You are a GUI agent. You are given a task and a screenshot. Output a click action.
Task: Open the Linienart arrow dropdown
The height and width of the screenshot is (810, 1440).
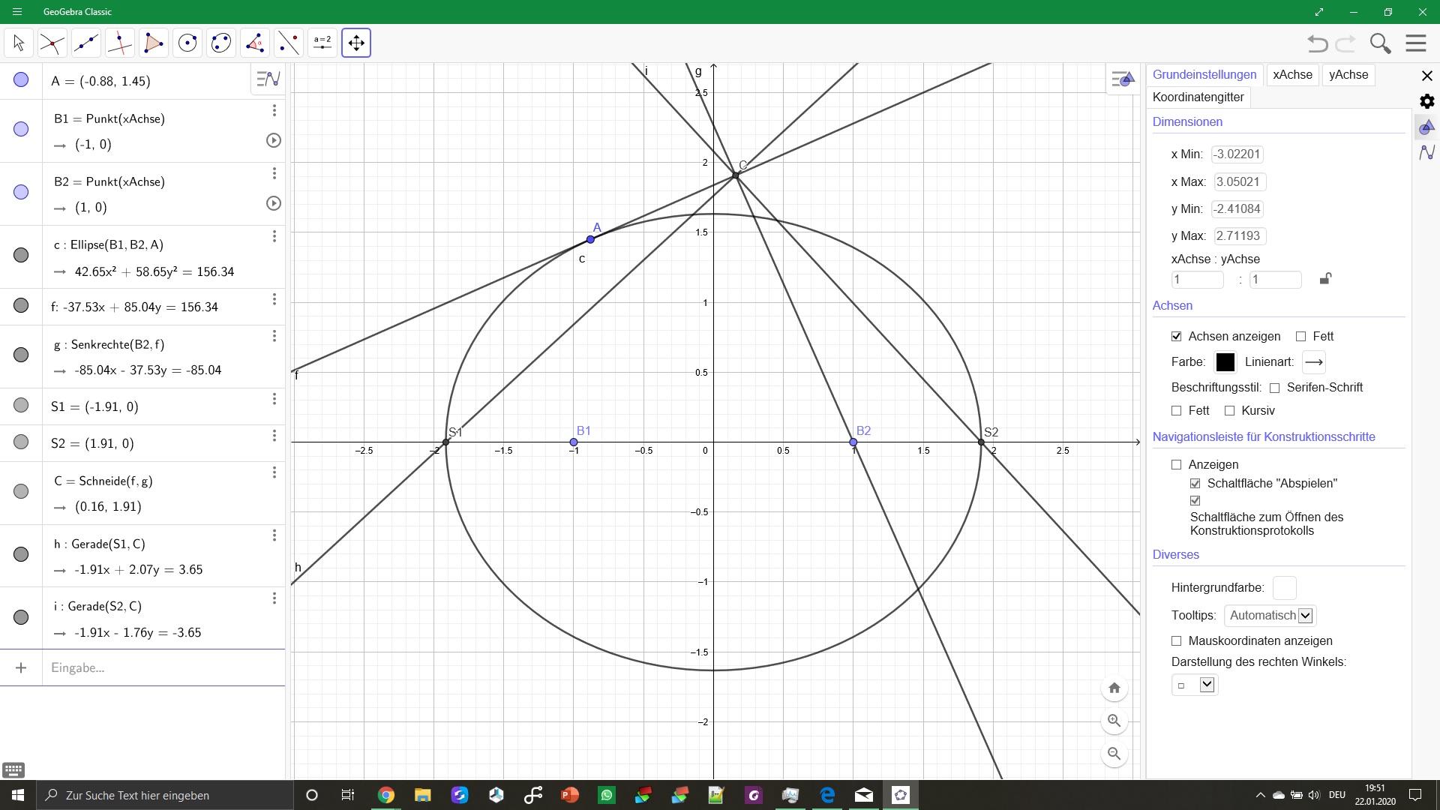coord(1314,362)
